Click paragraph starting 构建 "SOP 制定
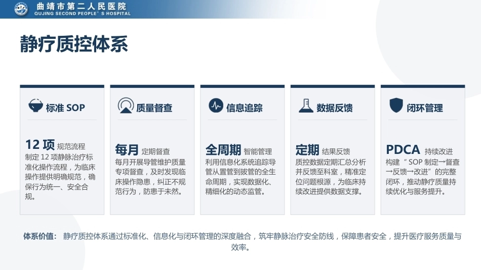481x270 pixels. pyautogui.click(x=422, y=177)
